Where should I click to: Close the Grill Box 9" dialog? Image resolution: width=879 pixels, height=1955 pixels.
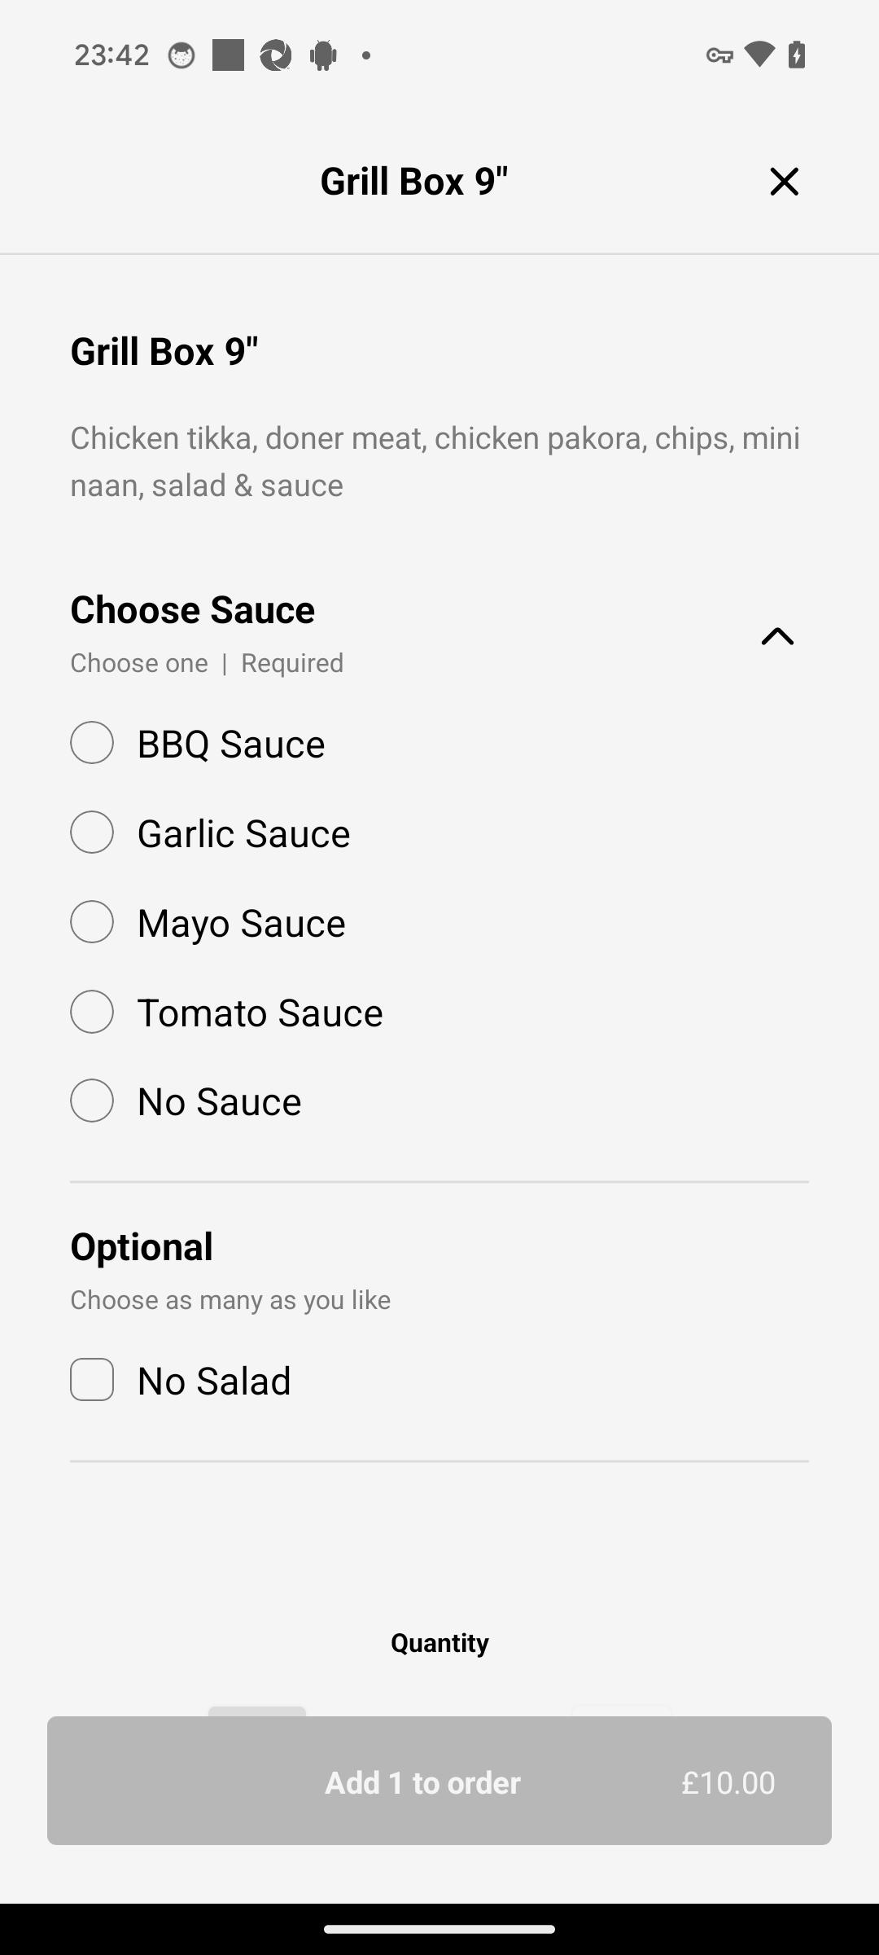(x=784, y=181)
